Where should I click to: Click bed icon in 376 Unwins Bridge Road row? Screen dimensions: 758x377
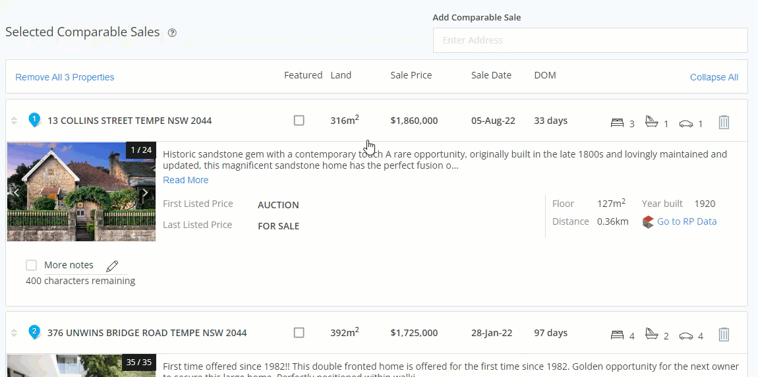coord(618,335)
